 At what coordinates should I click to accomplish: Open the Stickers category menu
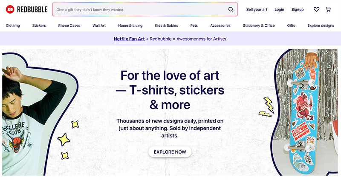(x=39, y=25)
